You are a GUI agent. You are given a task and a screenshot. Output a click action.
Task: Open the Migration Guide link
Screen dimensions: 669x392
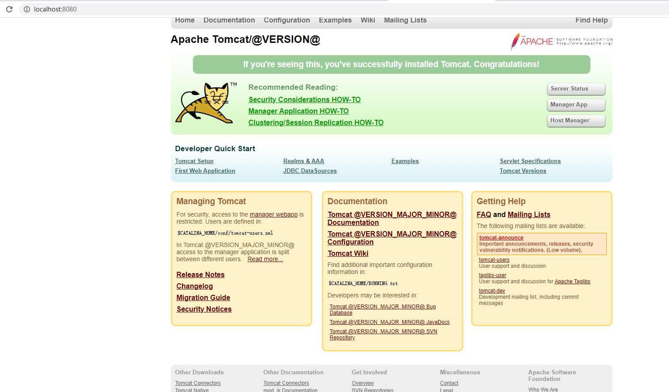[x=203, y=298]
